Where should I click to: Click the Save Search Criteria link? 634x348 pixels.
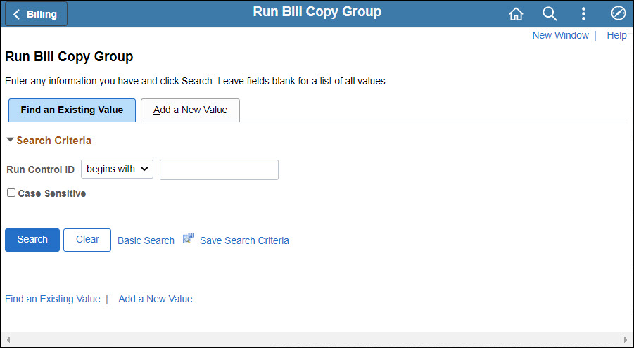pos(244,240)
